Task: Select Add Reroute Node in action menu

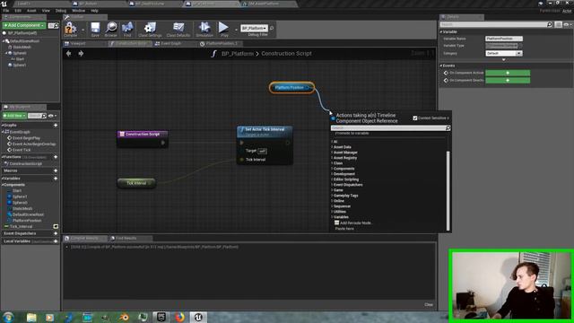Action: [353, 223]
